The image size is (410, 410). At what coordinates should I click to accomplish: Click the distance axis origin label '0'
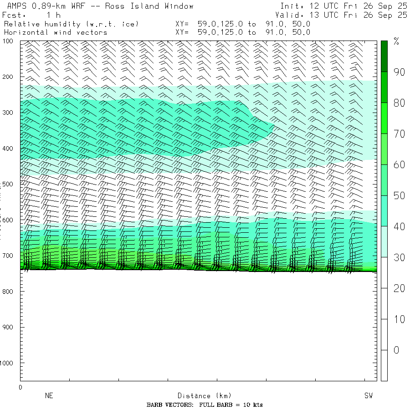pos(20,388)
